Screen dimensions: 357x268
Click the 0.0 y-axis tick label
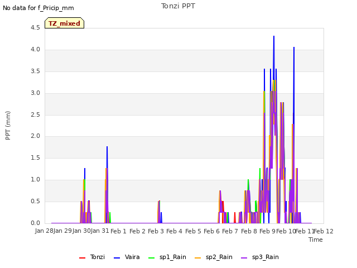click(x=35, y=223)
